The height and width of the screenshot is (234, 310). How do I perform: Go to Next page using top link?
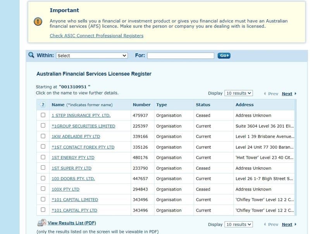287,94
